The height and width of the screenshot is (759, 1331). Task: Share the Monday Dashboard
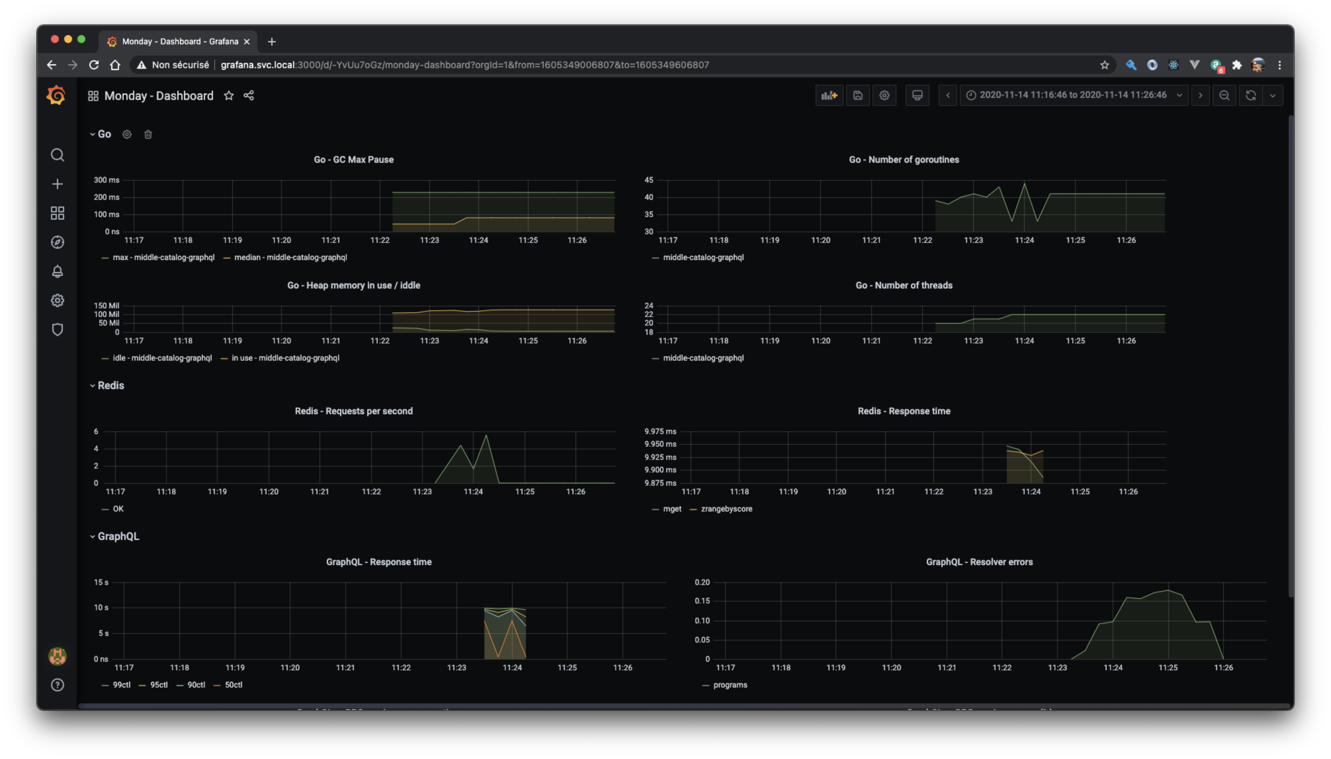point(249,95)
